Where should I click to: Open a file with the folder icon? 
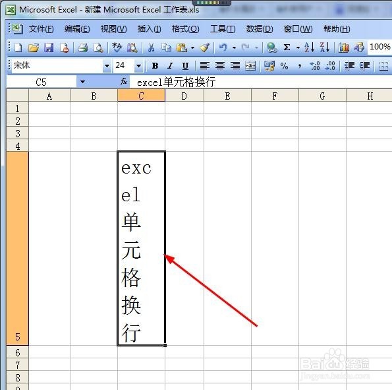click(x=34, y=48)
